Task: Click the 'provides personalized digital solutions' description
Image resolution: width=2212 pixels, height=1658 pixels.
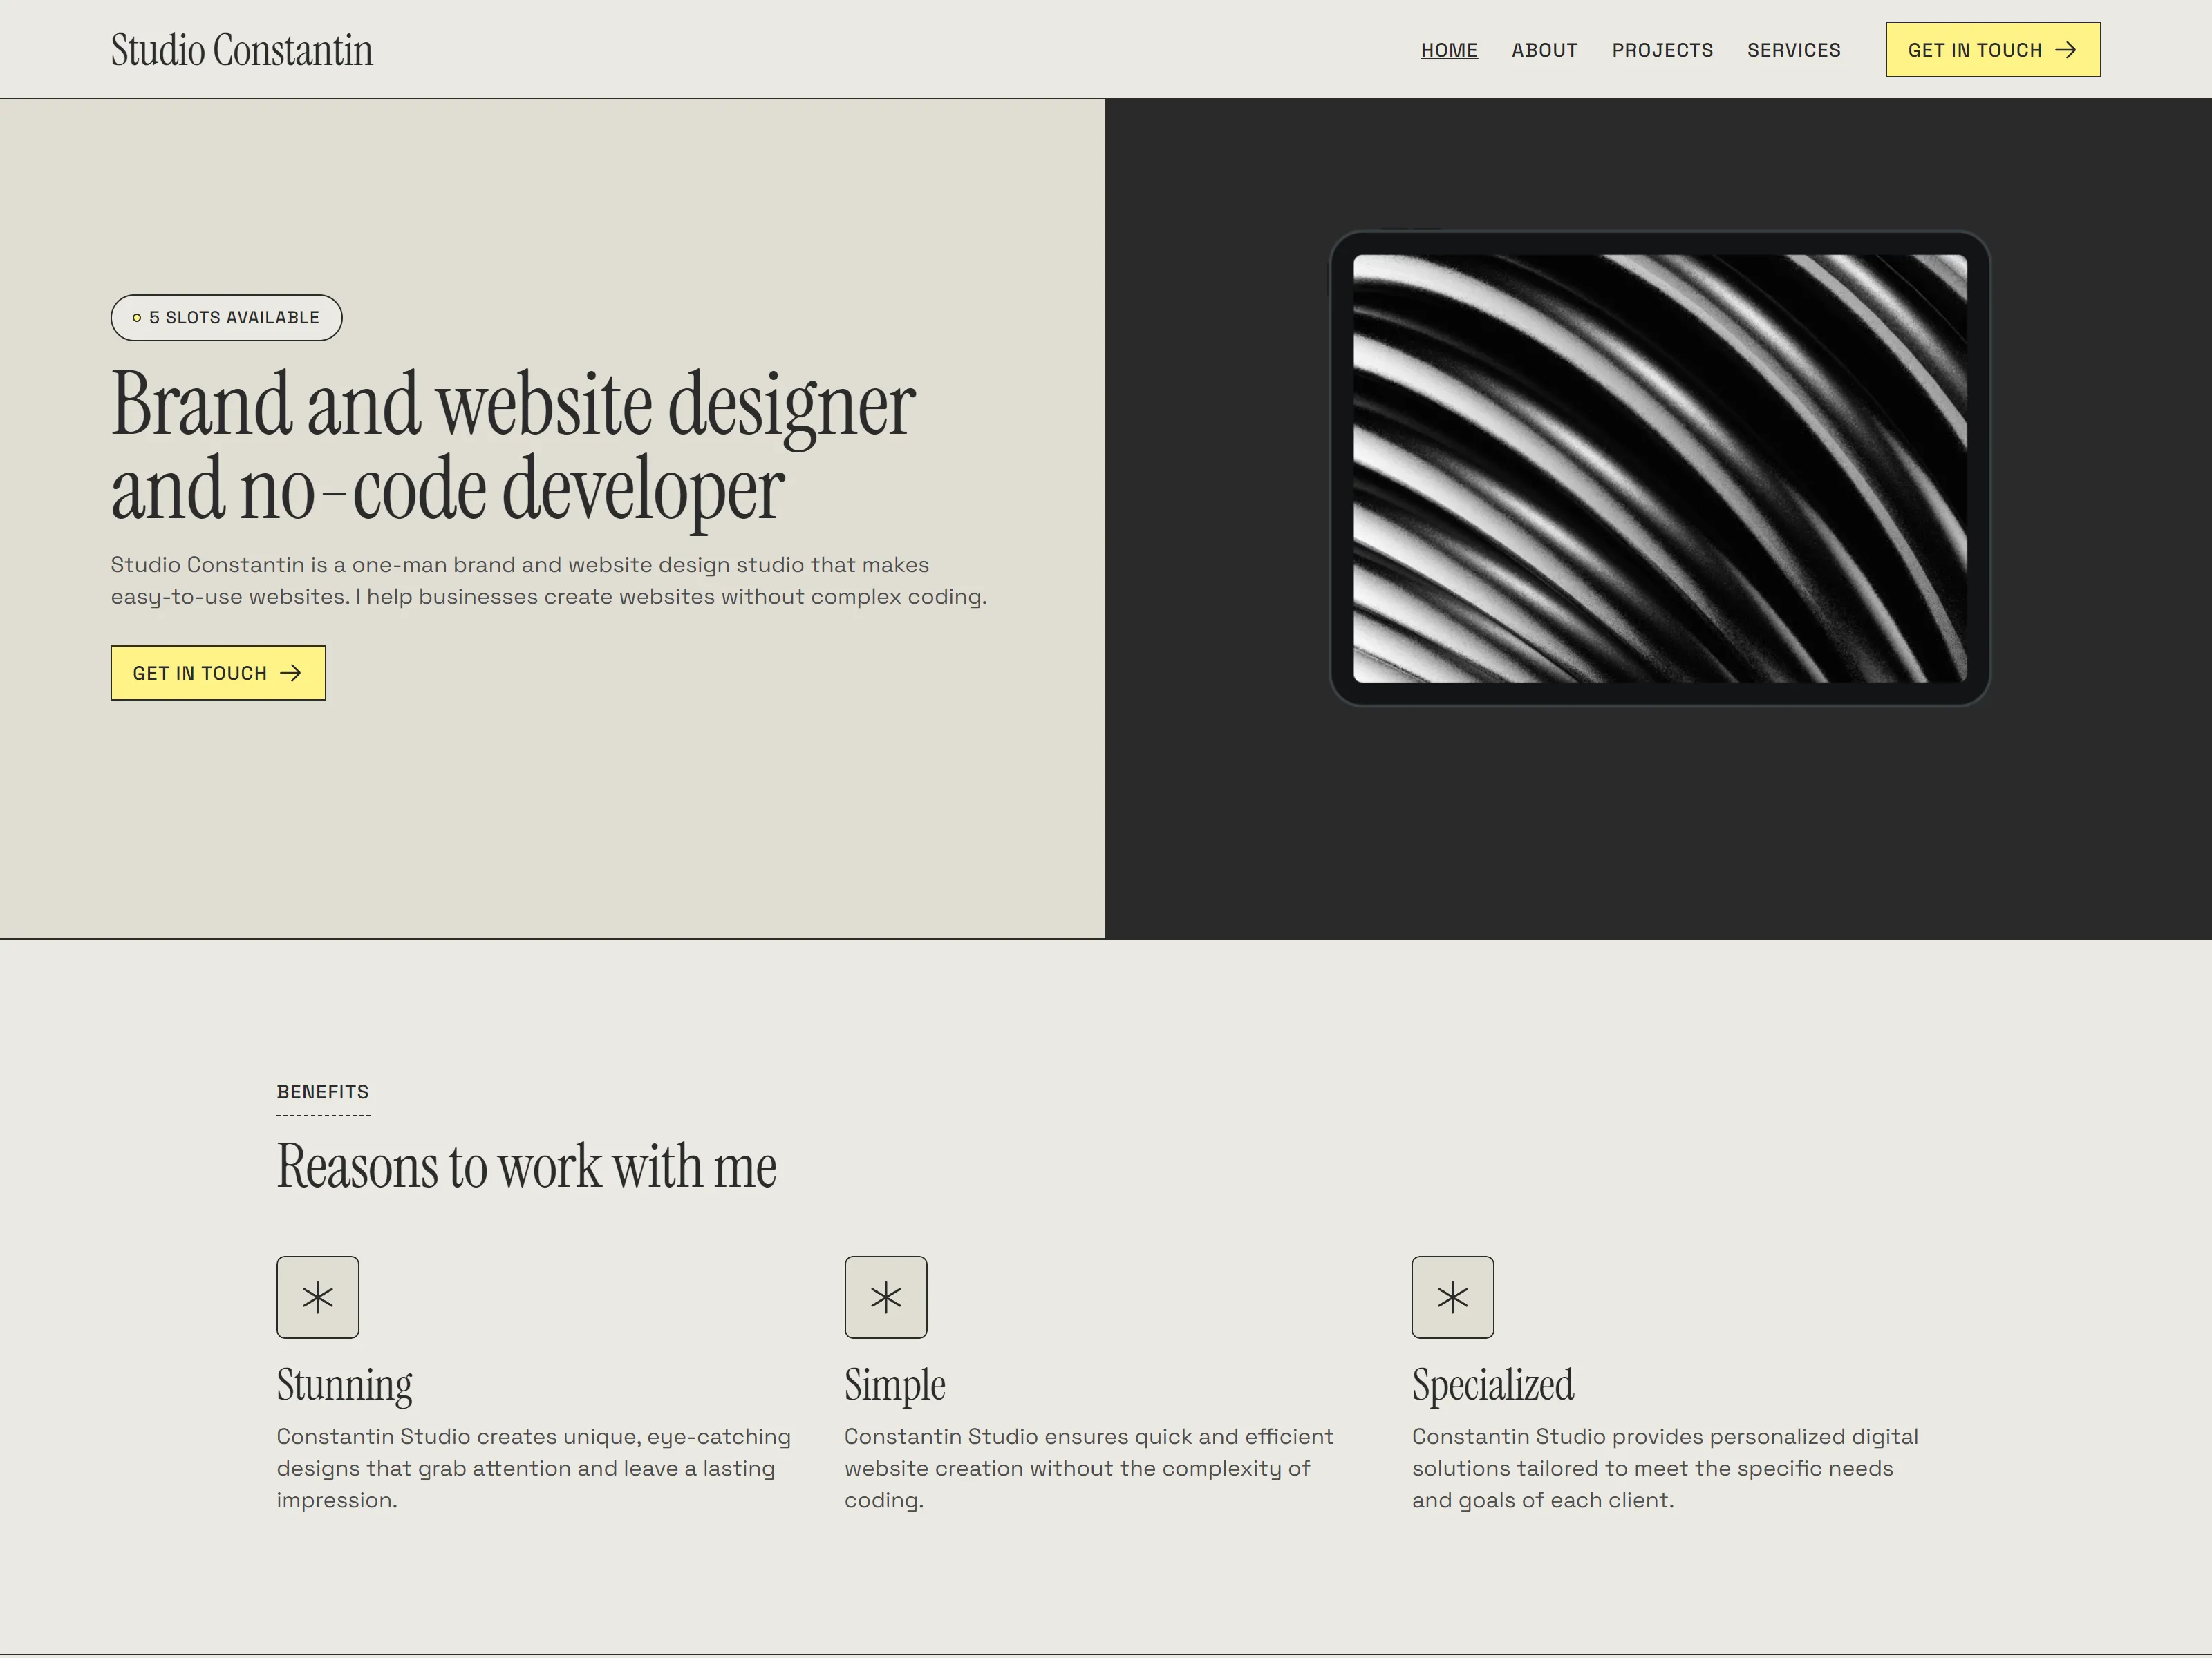Action: 1664,1468
